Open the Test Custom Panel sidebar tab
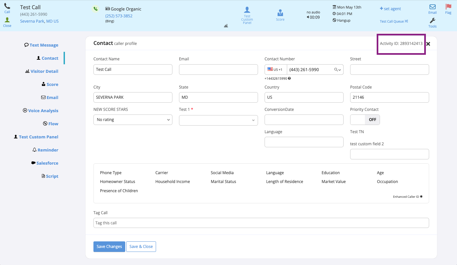457x265 pixels. tap(36, 137)
